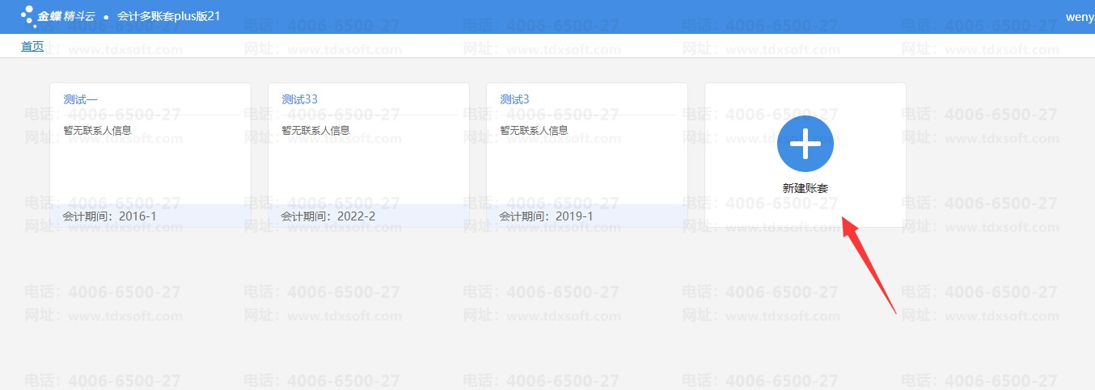Open the 测试3 account set title link
Image resolution: width=1095 pixels, height=390 pixels.
(x=514, y=99)
